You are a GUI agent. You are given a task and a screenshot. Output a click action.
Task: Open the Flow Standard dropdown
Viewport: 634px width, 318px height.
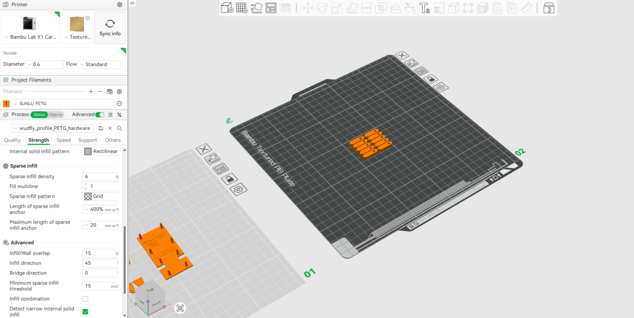coord(99,64)
